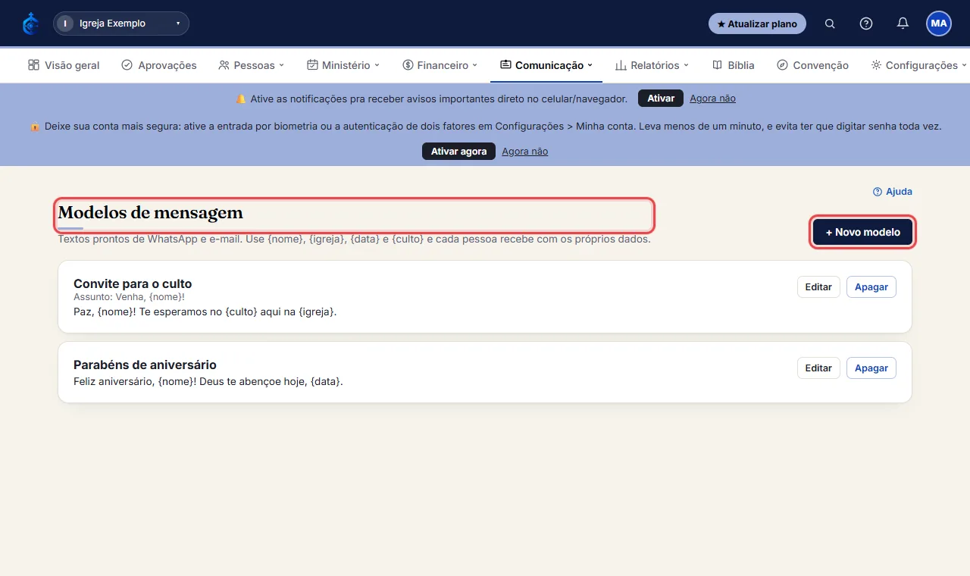Click Agora não link beside Ativar agora
The image size is (970, 576).
(x=524, y=152)
